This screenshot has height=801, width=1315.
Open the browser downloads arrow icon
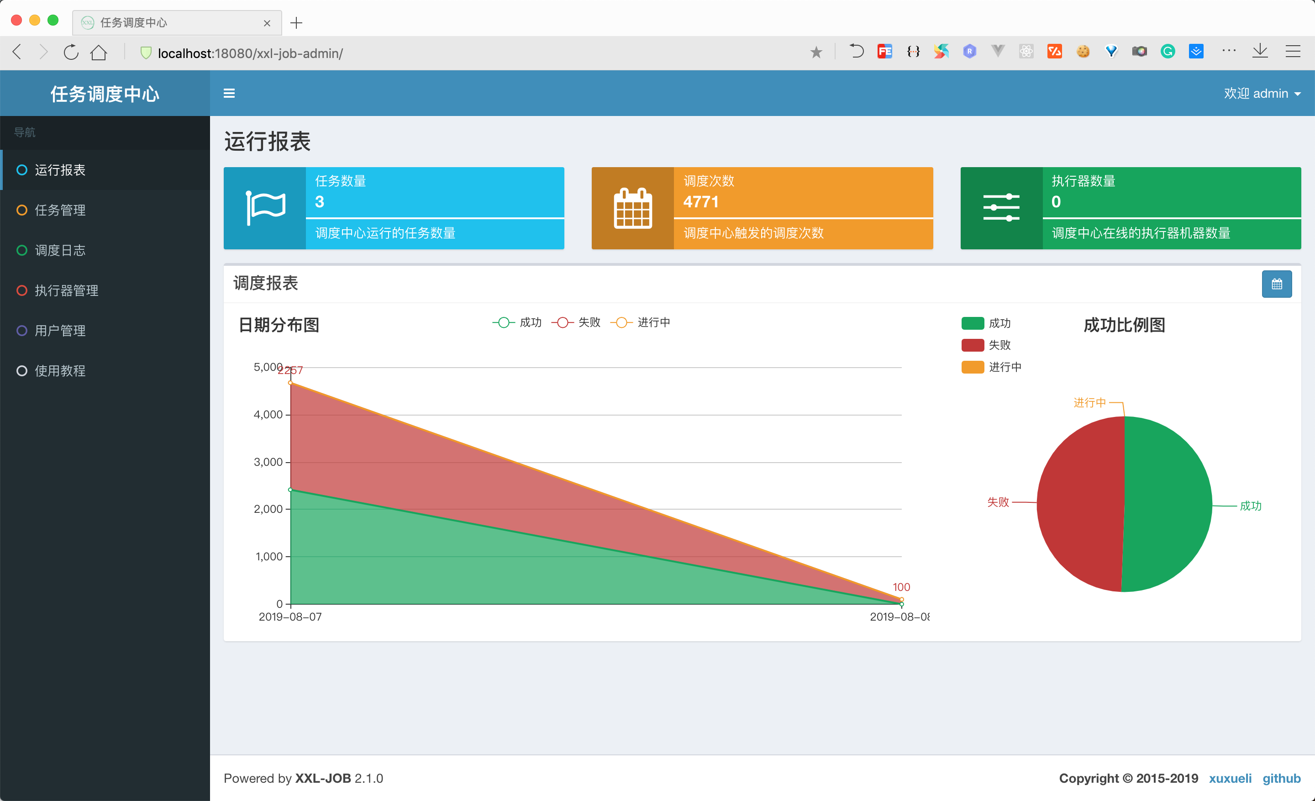tap(1259, 51)
